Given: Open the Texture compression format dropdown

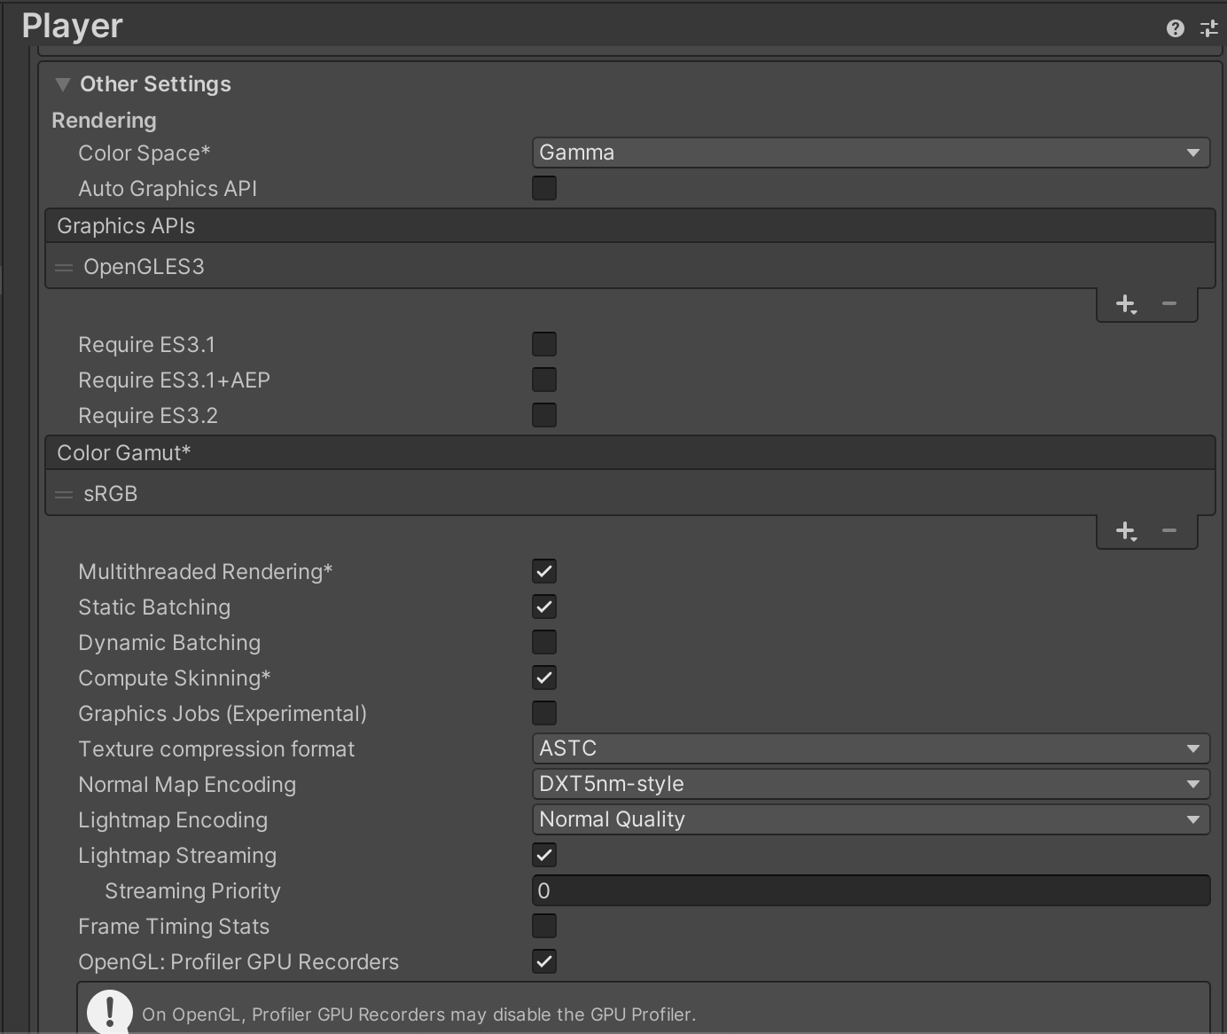Looking at the screenshot, I should click(870, 748).
